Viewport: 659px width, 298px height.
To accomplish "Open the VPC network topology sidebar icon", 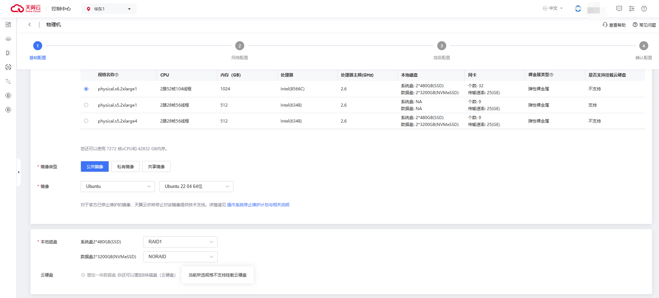I will [8, 81].
